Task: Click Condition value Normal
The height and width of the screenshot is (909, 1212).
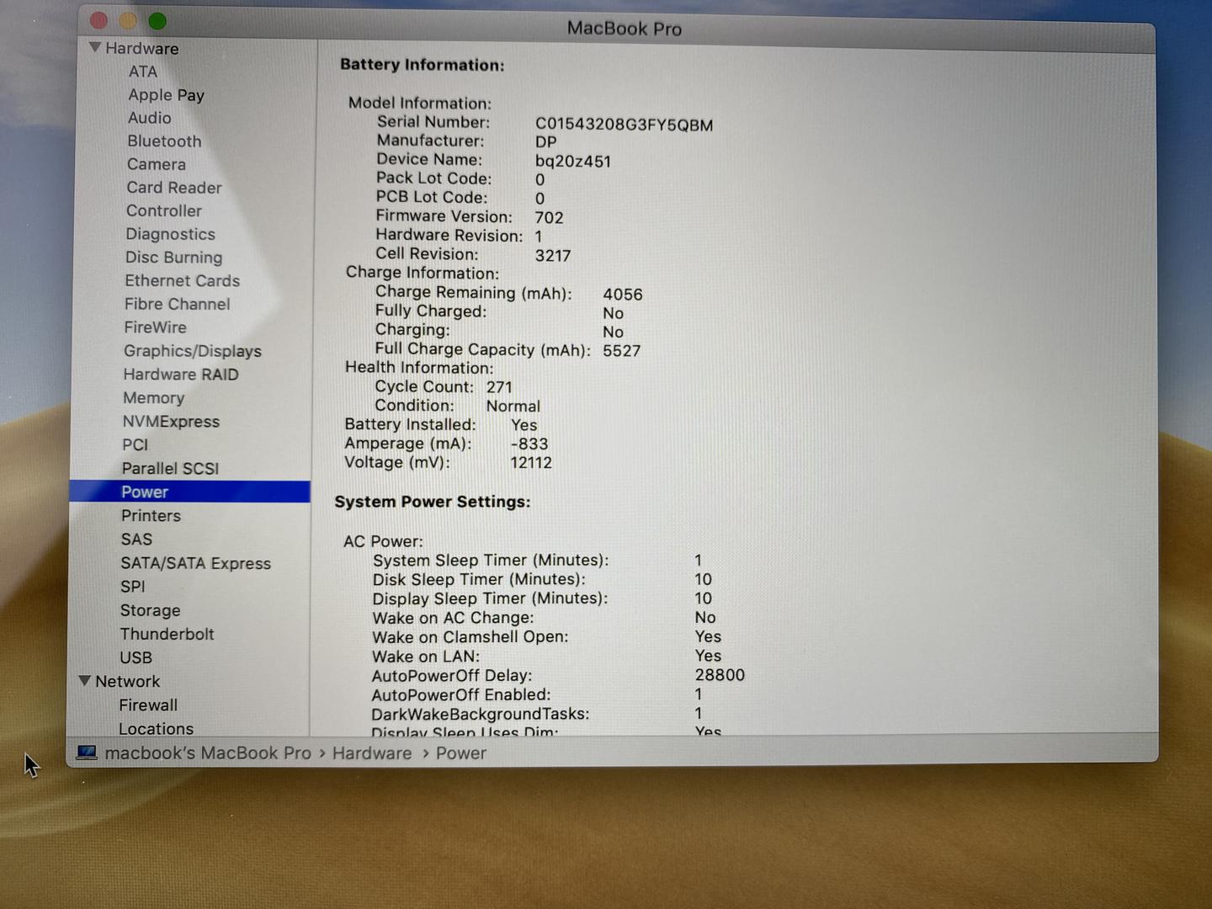Action: tap(513, 406)
